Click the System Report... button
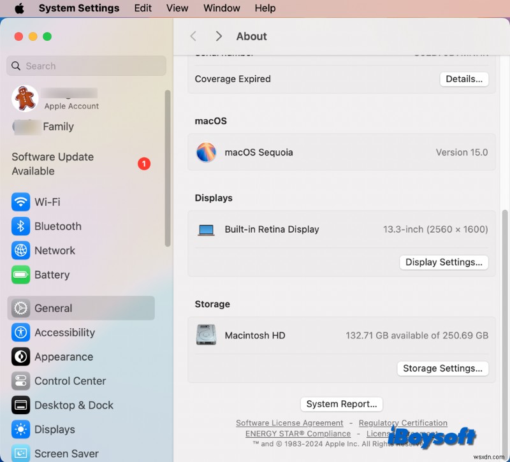Image resolution: width=510 pixels, height=462 pixels. pyautogui.click(x=342, y=404)
